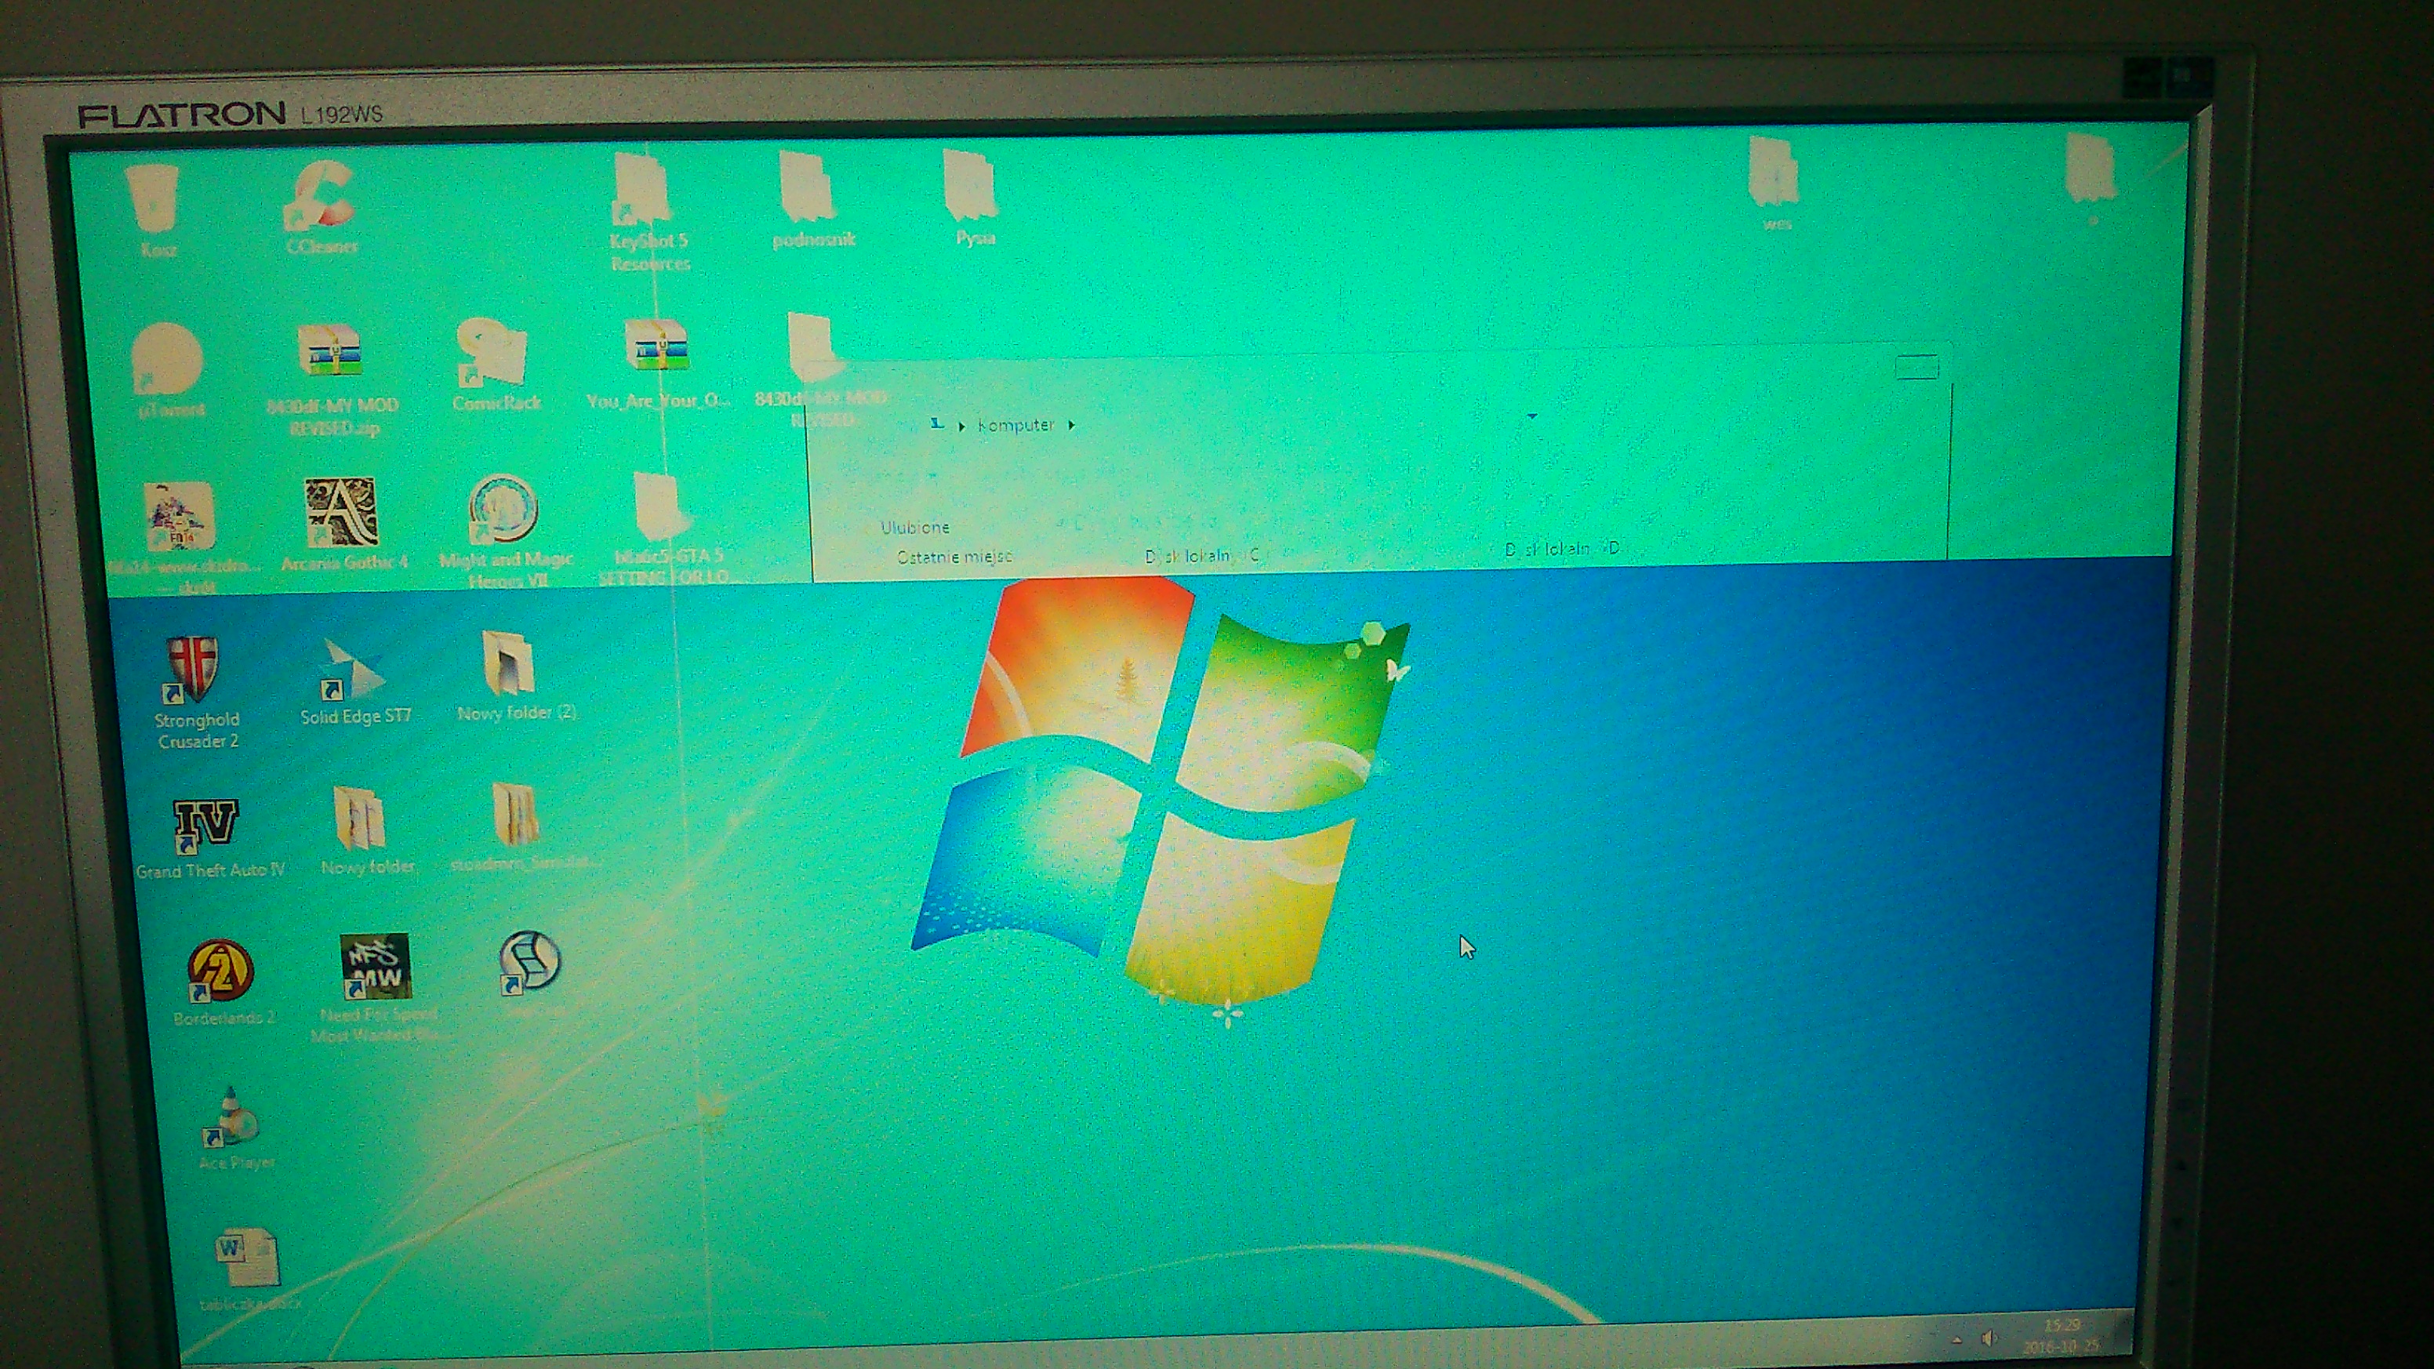Launch the Ace Player shortcut

(x=231, y=1117)
